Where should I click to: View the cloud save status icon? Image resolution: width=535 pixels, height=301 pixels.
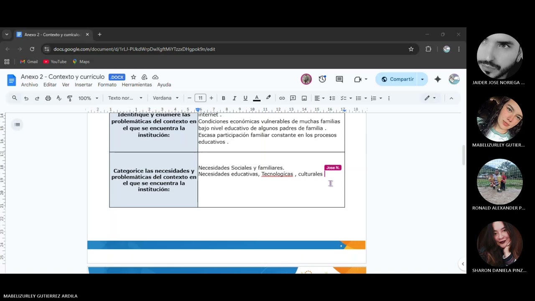155,77
